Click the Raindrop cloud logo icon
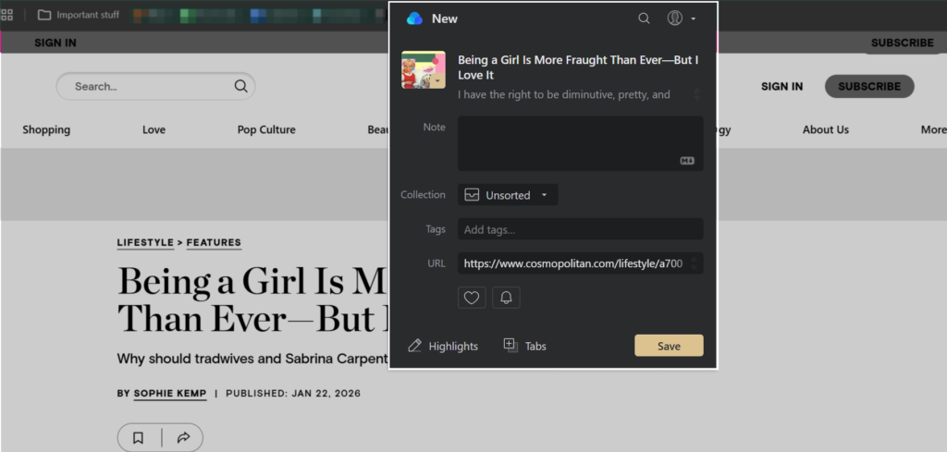Image resolution: width=947 pixels, height=452 pixels. [414, 18]
